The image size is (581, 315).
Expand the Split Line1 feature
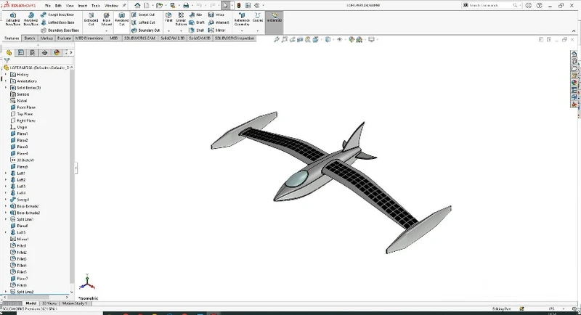(x=6, y=219)
